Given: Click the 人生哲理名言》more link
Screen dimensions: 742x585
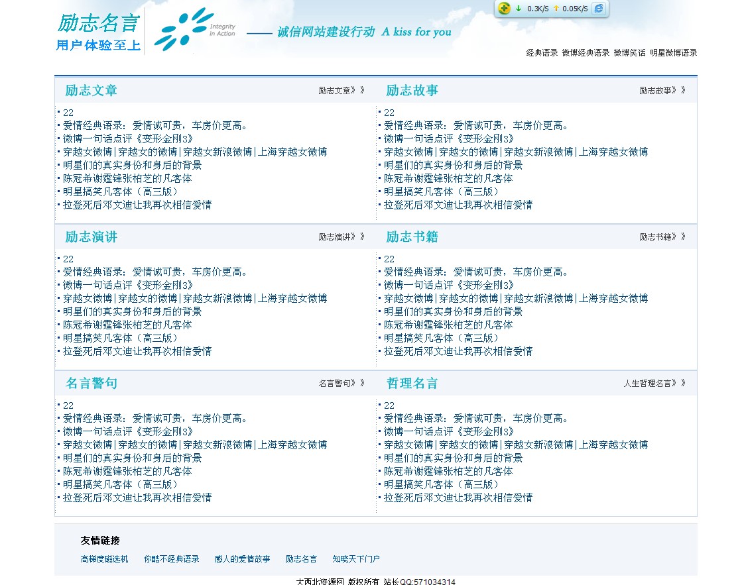Looking at the screenshot, I should click(654, 383).
